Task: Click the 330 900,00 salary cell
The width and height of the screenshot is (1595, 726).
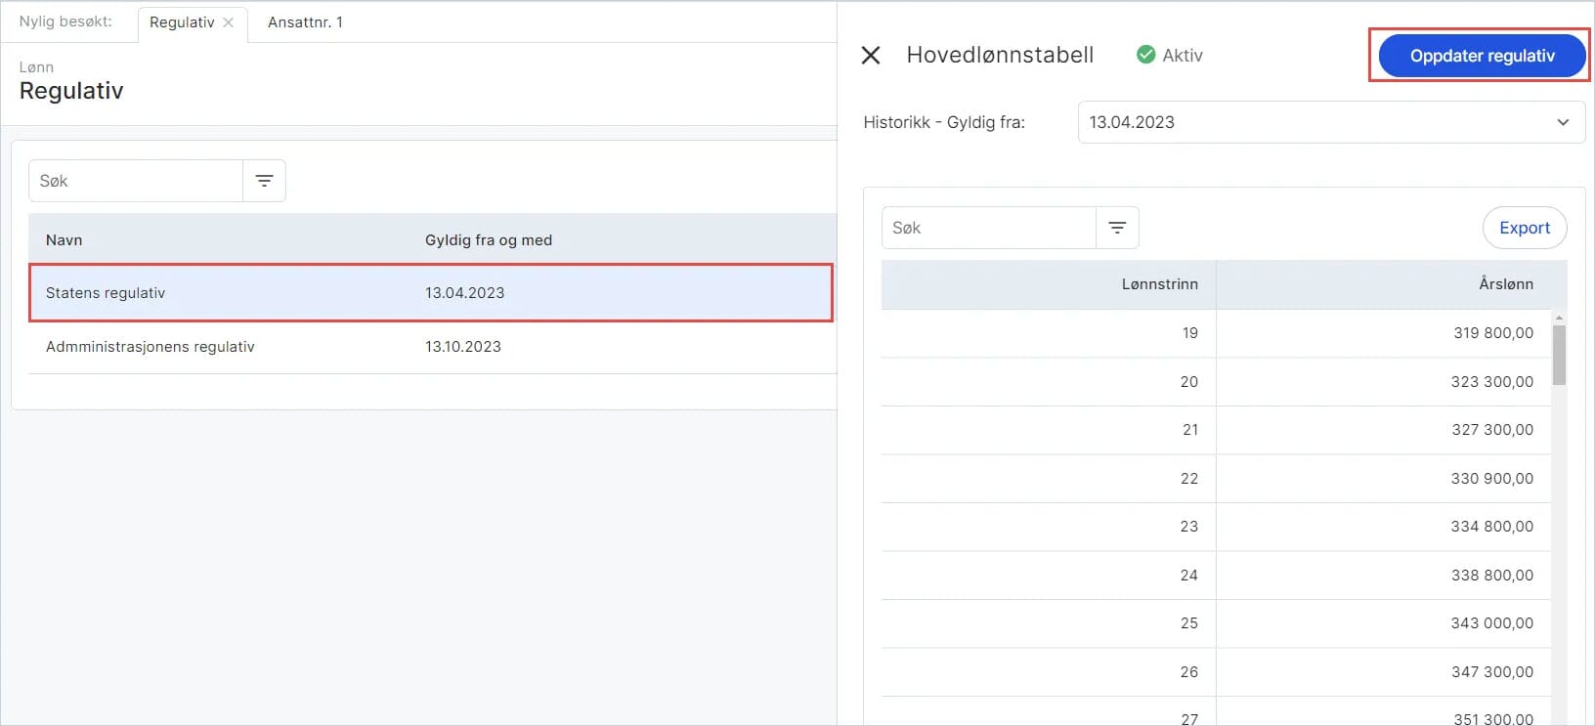Action: pos(1383,479)
